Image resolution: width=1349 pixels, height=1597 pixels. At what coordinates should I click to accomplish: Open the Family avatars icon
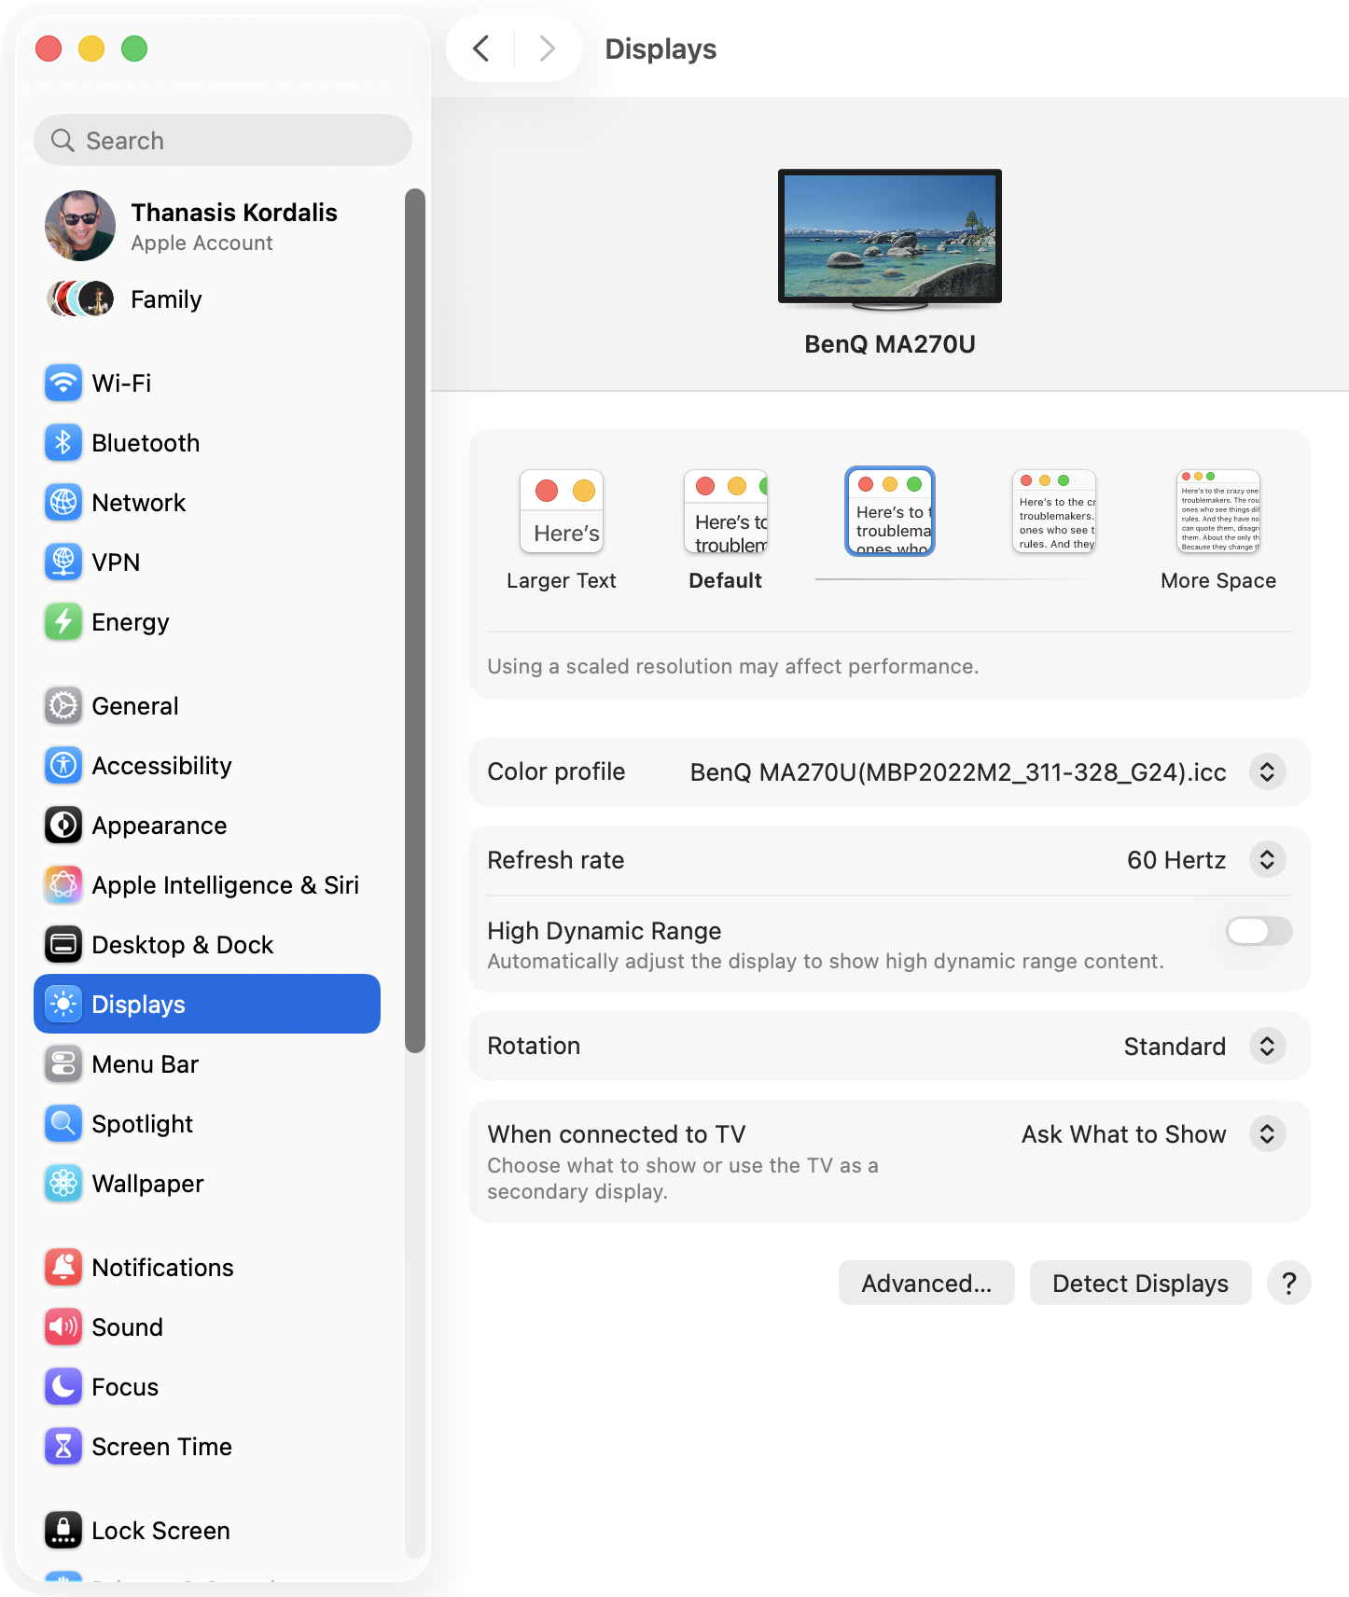click(80, 299)
